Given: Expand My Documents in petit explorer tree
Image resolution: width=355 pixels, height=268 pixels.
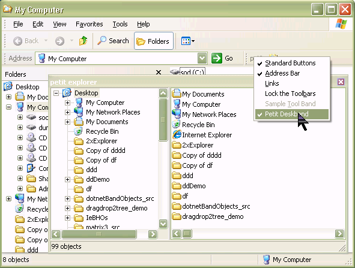Looking at the screenshot, I should 67,122.
